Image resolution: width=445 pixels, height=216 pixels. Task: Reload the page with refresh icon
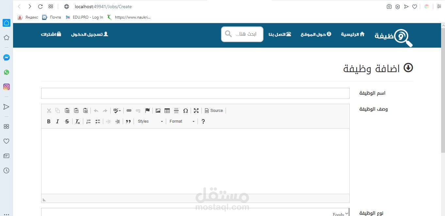40,7
